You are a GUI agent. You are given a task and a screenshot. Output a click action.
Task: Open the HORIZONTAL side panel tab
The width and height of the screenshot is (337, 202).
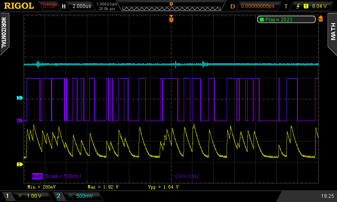pyautogui.click(x=4, y=33)
